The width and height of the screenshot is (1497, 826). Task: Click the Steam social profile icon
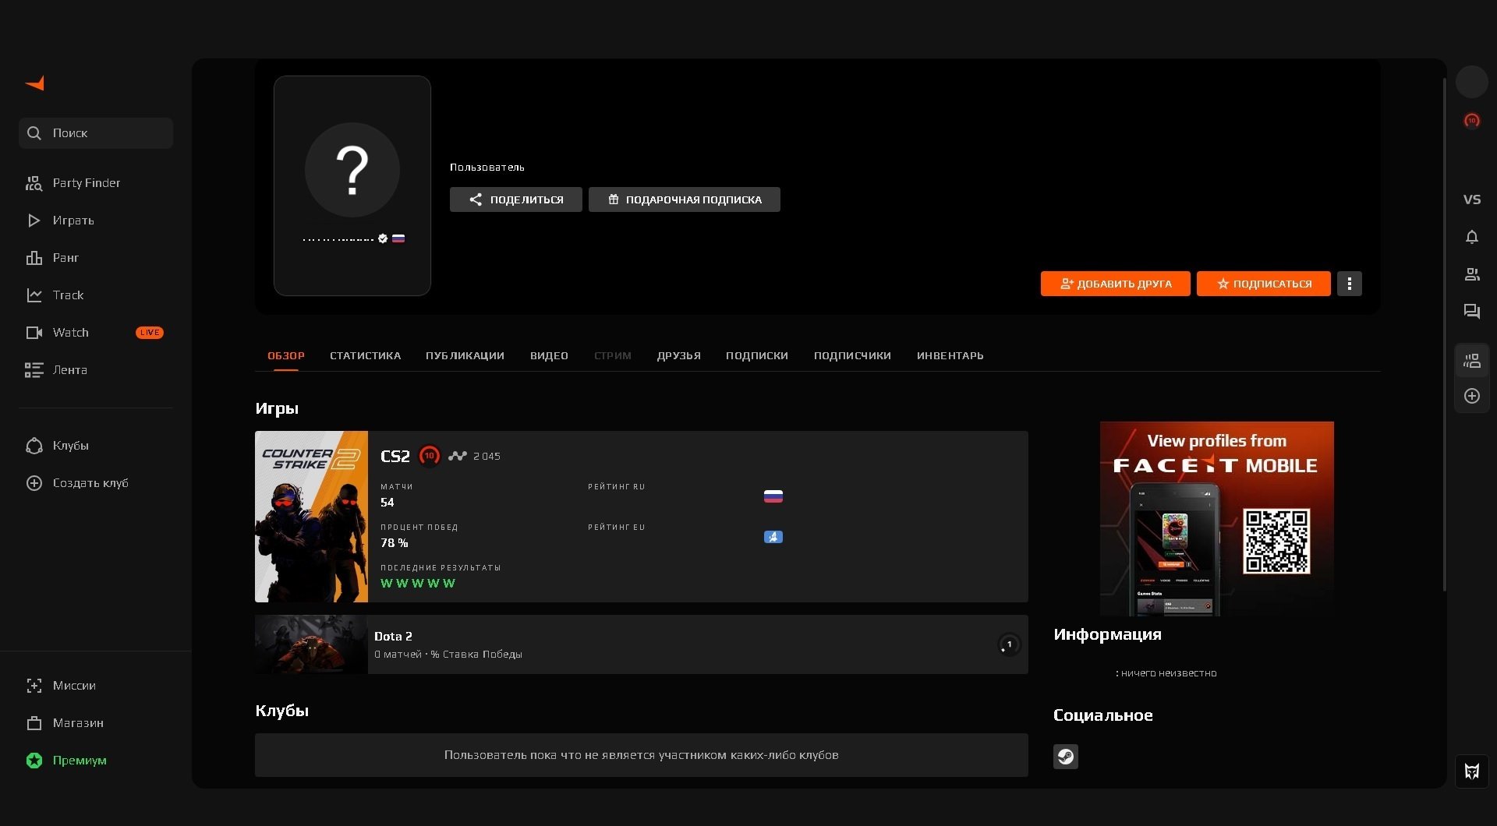[x=1065, y=757]
